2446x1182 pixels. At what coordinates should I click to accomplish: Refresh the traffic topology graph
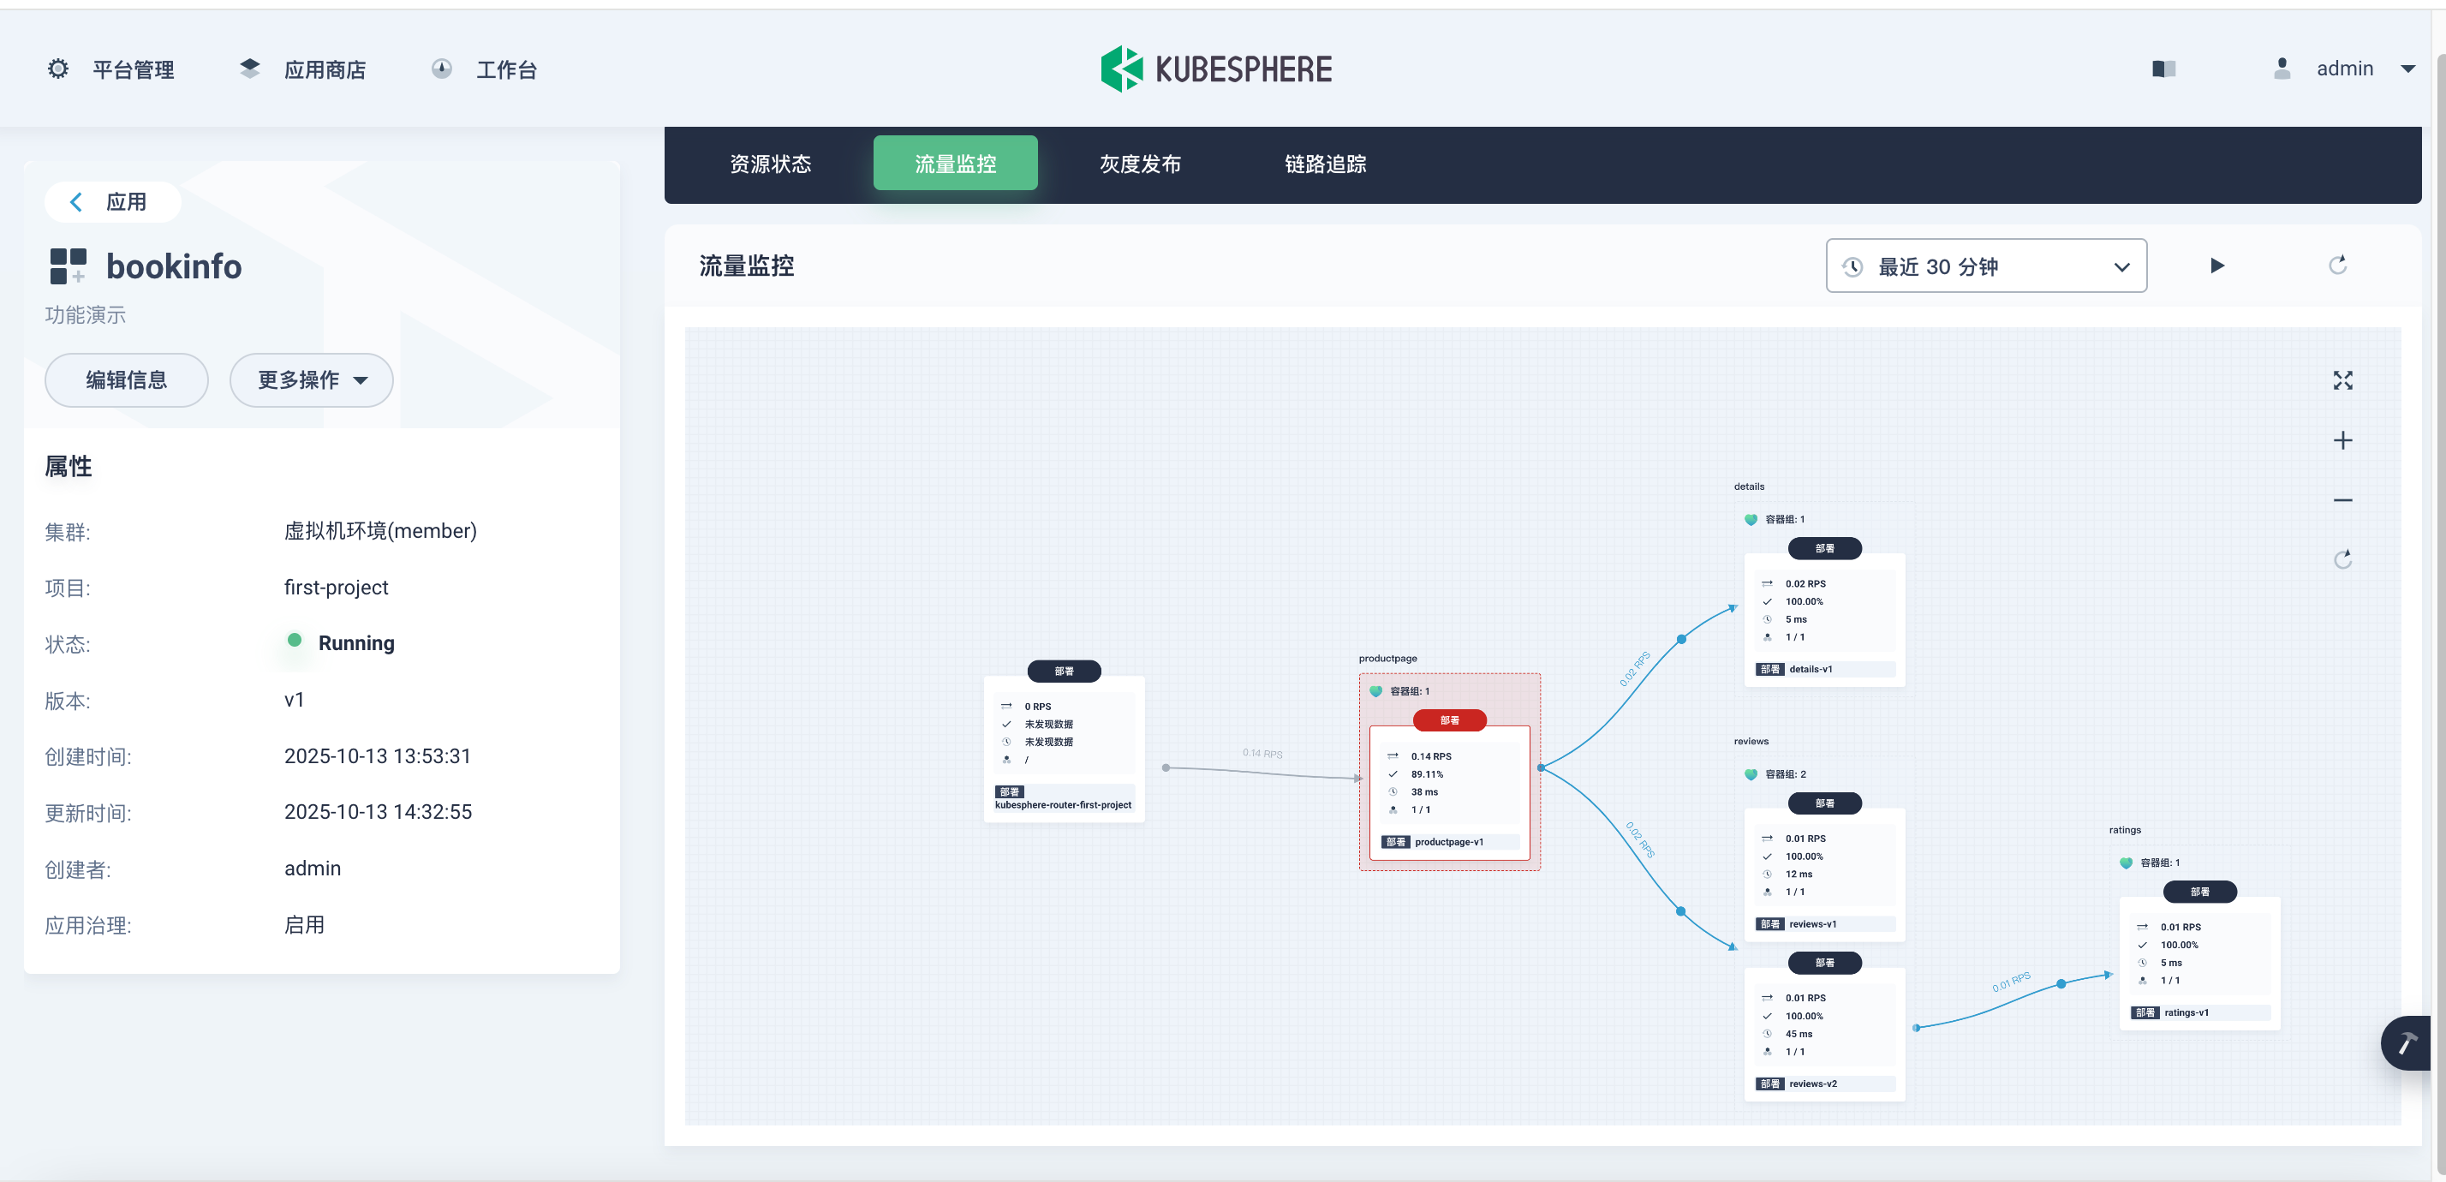click(2343, 558)
